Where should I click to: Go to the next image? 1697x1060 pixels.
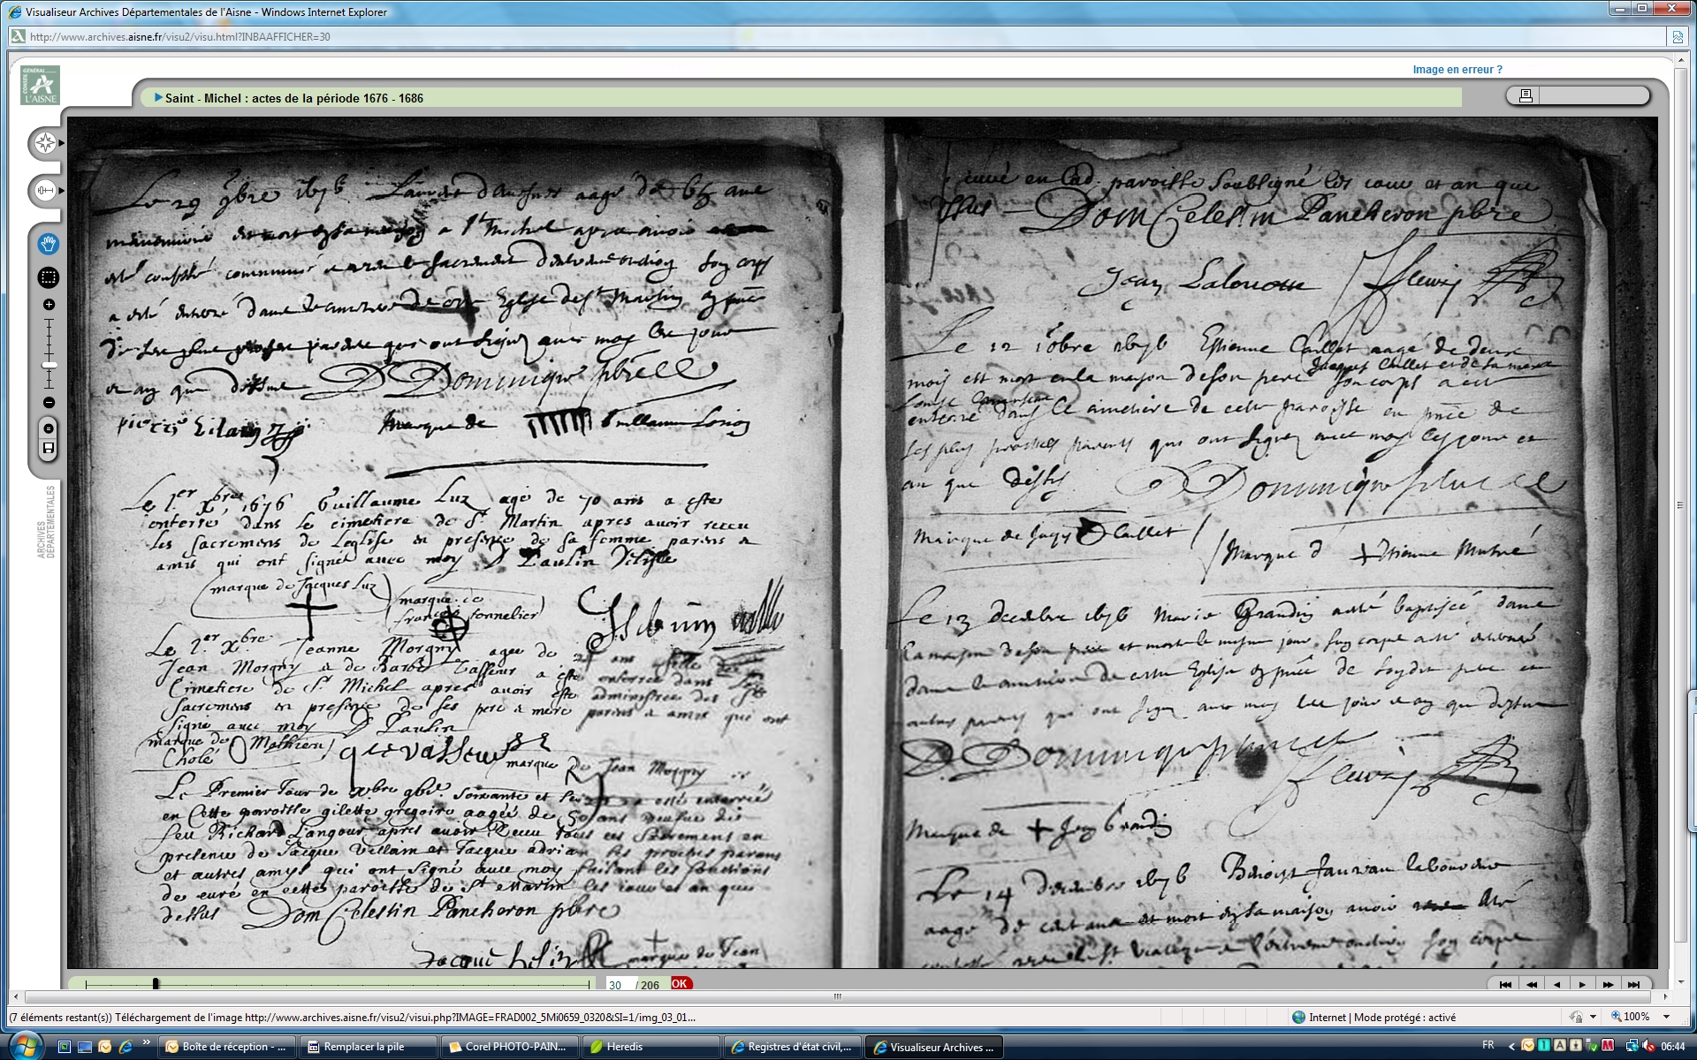pyautogui.click(x=1582, y=984)
